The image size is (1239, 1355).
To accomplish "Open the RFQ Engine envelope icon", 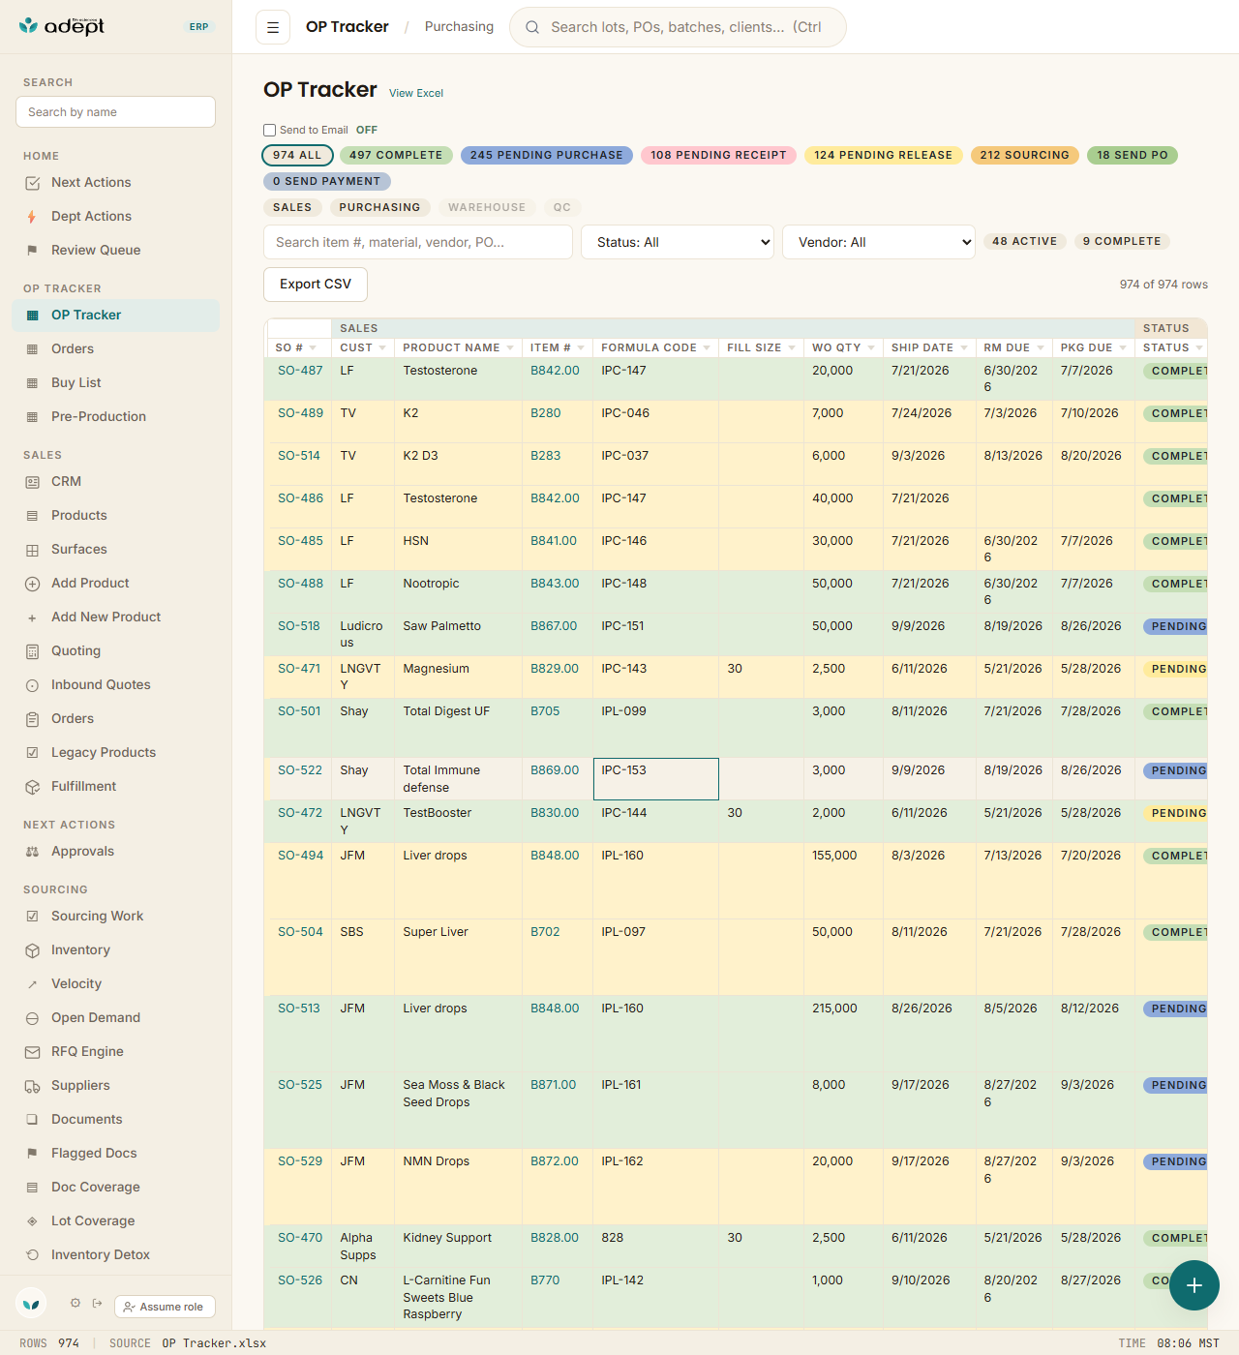I will (x=32, y=1052).
